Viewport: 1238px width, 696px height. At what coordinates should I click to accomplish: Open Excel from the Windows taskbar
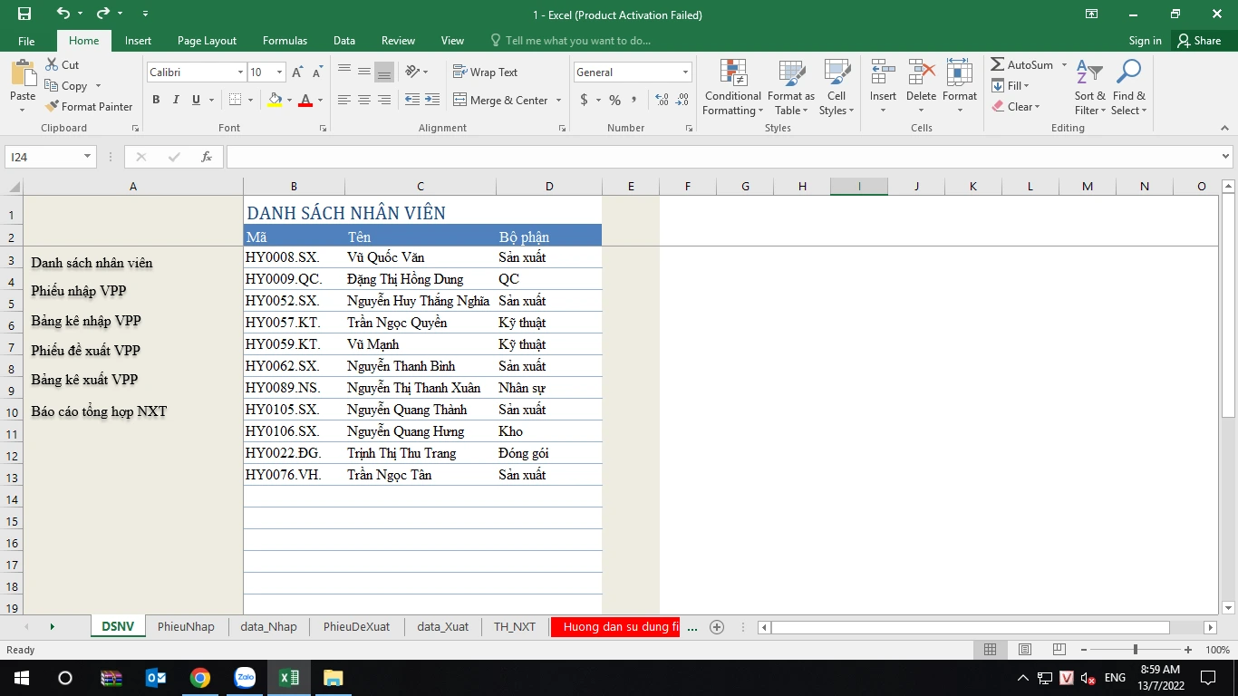pos(289,678)
